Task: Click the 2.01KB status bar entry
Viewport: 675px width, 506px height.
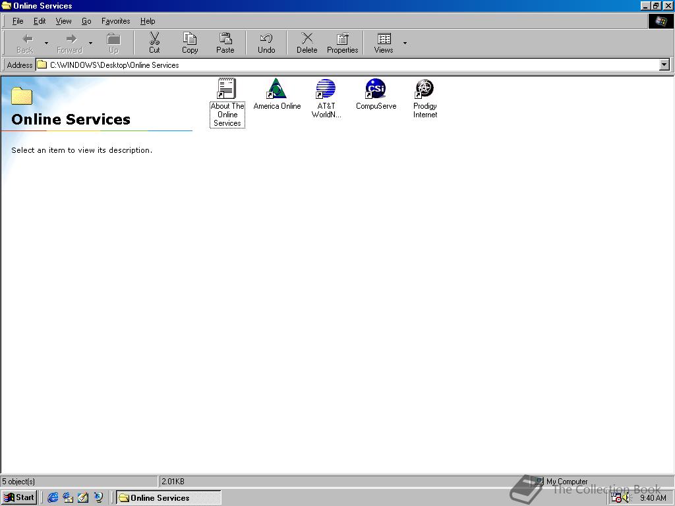Action: 173,482
